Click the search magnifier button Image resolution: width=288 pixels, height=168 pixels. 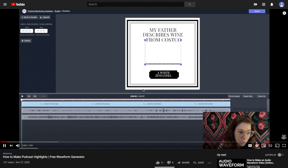point(190,4)
